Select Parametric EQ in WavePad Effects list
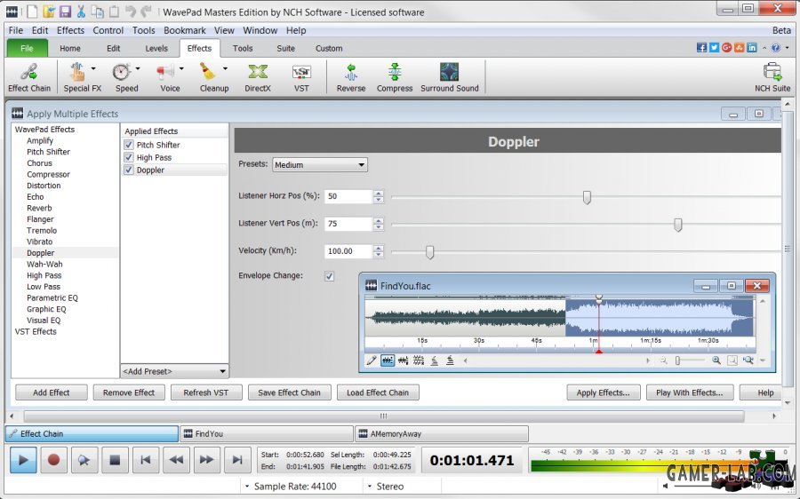The width and height of the screenshot is (800, 499). pos(52,297)
